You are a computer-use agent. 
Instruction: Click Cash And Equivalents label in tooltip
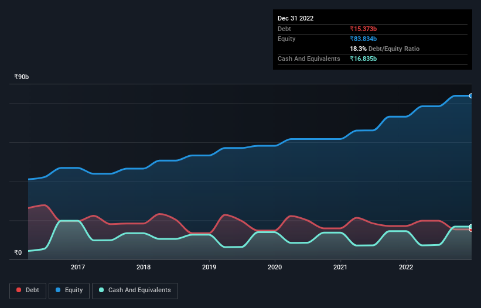point(309,59)
